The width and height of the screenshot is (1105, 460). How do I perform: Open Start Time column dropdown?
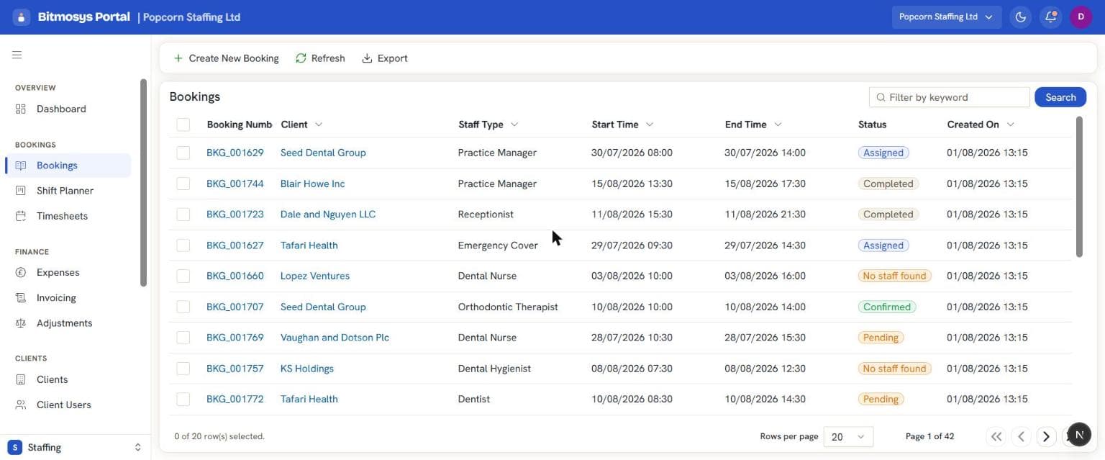(x=650, y=125)
